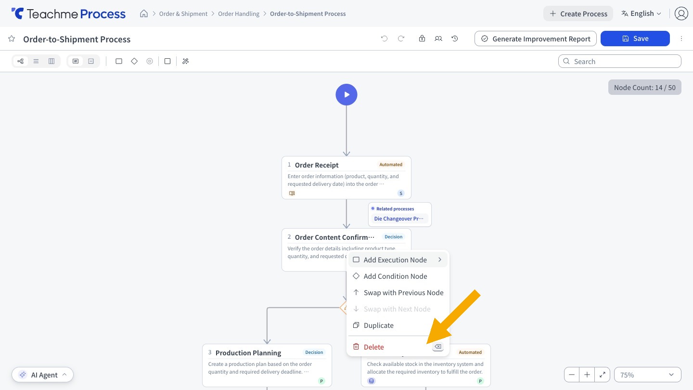Viewport: 693px width, 390px height.
Task: Open the three-dot more options menu
Action: coord(681,39)
